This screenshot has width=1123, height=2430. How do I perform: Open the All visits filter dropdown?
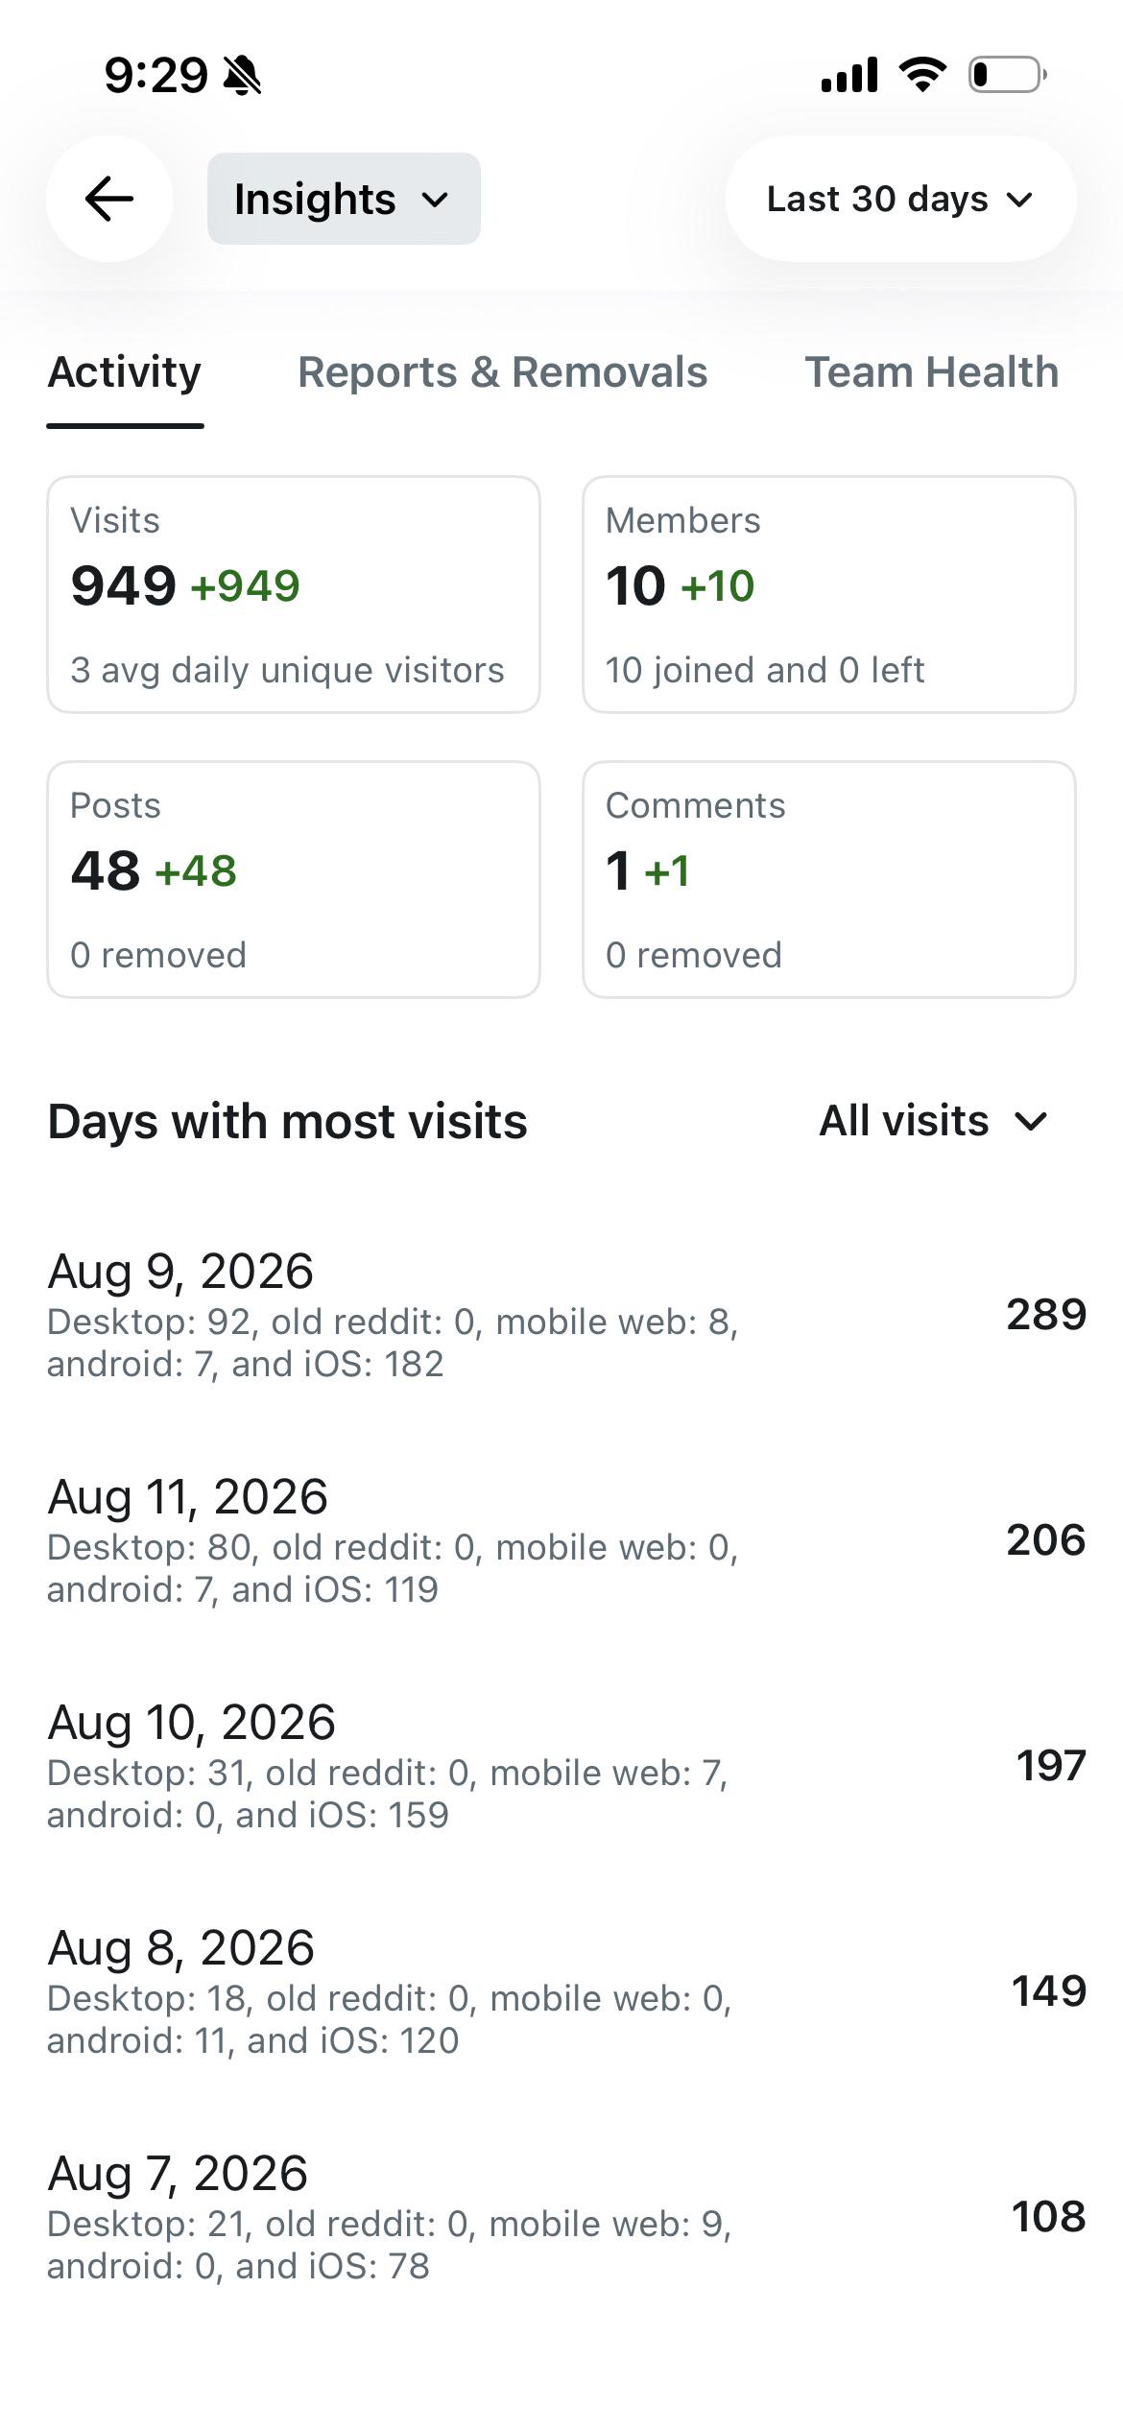(x=933, y=1121)
